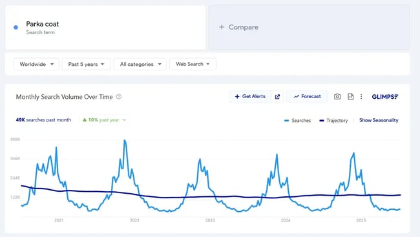Open the Past 5 years timeframe dropdown
This screenshot has width=420, height=237.
point(86,65)
